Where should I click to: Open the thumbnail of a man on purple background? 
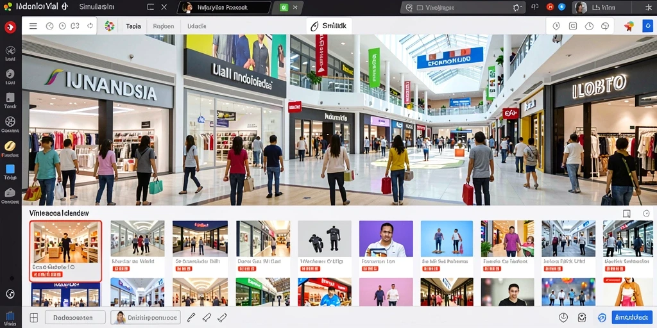click(386, 238)
